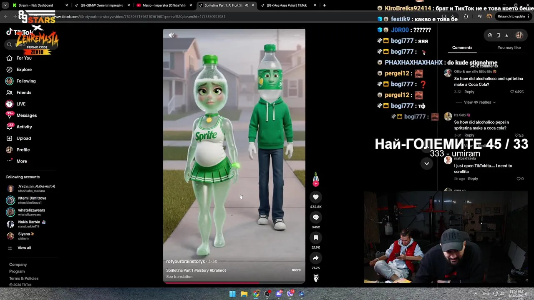Open Viber from the taskbar
Viewport: 534px width, 300px height.
click(x=290, y=294)
